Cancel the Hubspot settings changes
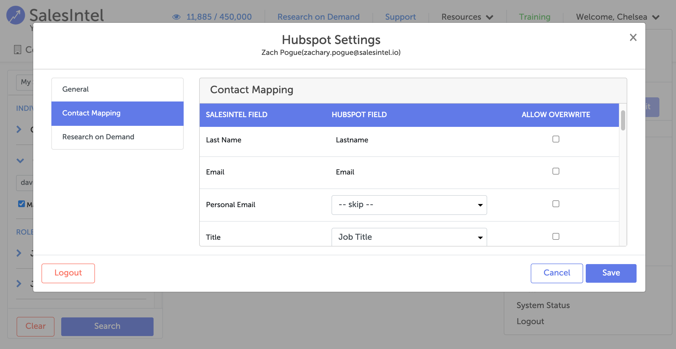The image size is (676, 349). (557, 273)
